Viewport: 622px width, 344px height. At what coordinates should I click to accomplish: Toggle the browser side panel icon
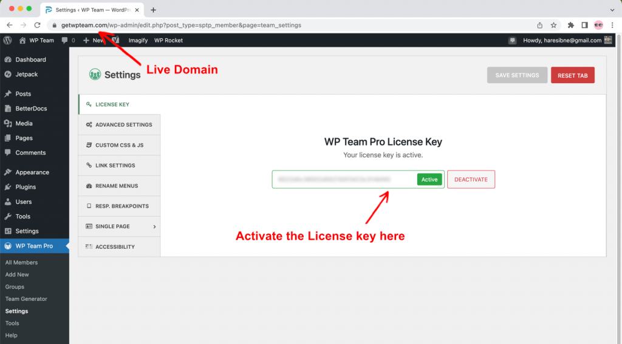point(585,25)
